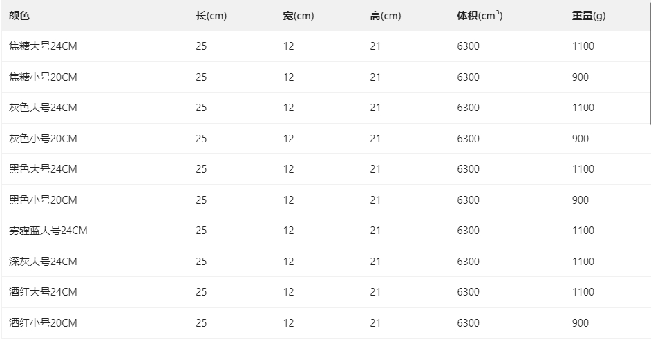This screenshot has width=651, height=339.
Task: Select the 焦糖大号24CM row
Action: click(325, 46)
